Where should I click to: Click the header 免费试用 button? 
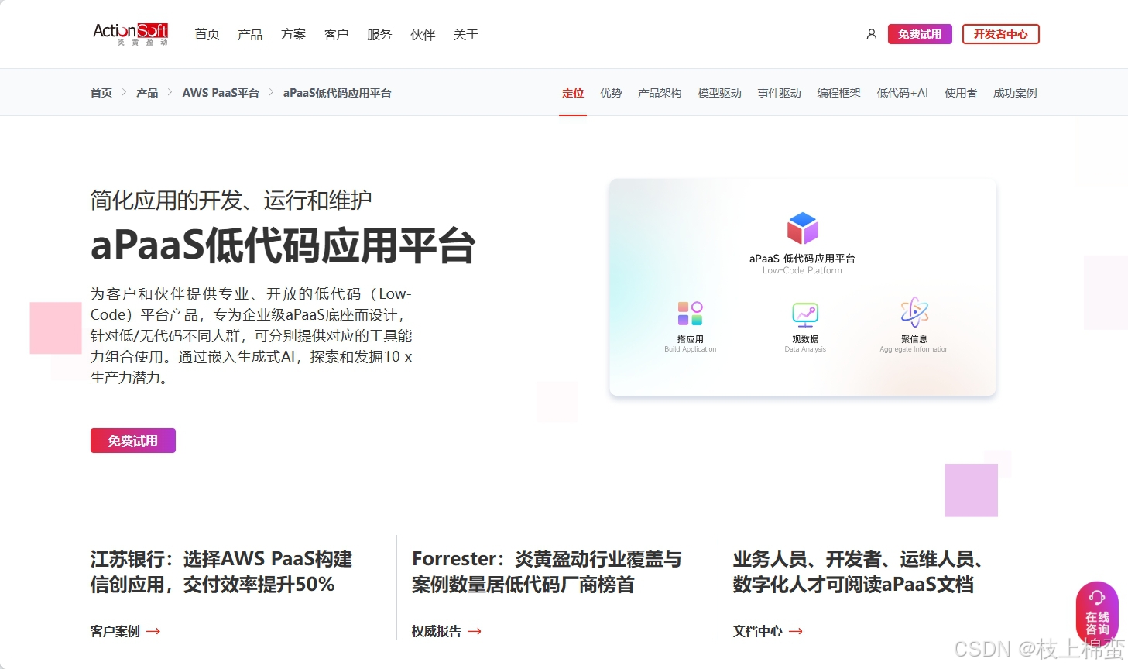tap(920, 34)
